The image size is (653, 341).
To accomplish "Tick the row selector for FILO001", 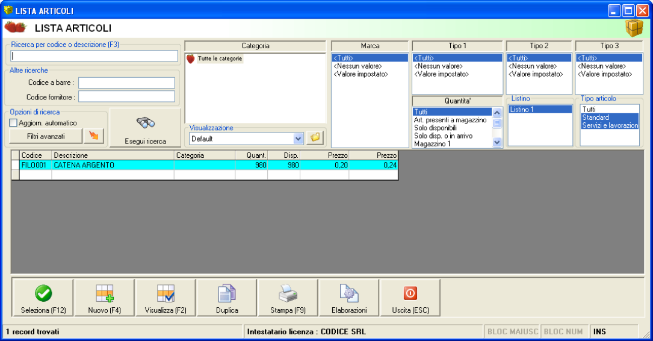I will pos(15,165).
